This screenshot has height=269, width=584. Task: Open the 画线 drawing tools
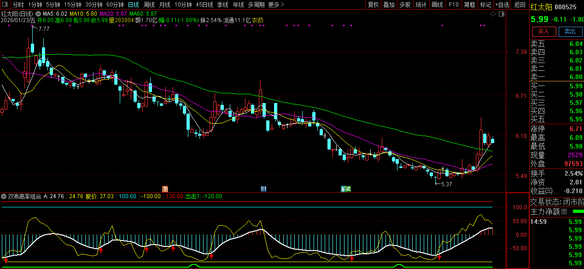coord(437,5)
